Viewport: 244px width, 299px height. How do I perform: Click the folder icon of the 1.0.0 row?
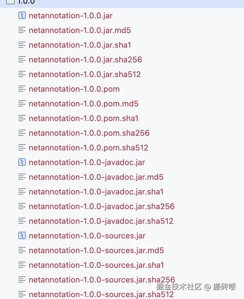coord(10,2)
